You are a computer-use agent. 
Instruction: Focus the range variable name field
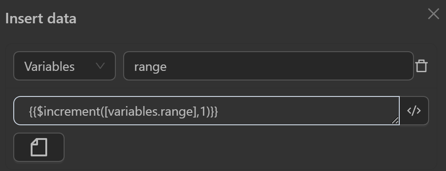268,66
